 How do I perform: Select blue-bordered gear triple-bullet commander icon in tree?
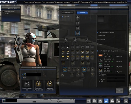(84, 69)
